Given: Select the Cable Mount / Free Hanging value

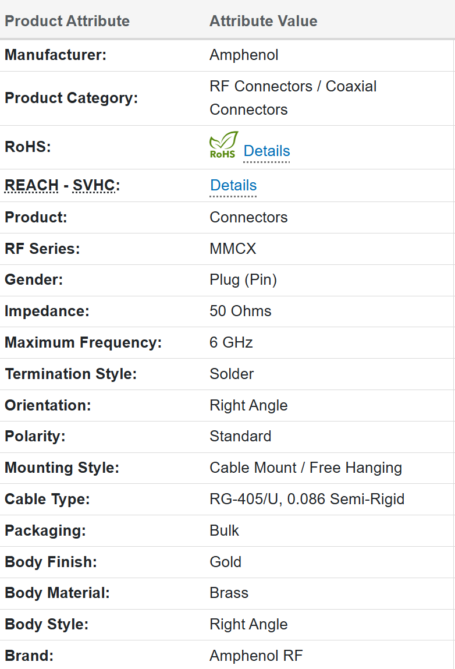Looking at the screenshot, I should click(x=305, y=468).
